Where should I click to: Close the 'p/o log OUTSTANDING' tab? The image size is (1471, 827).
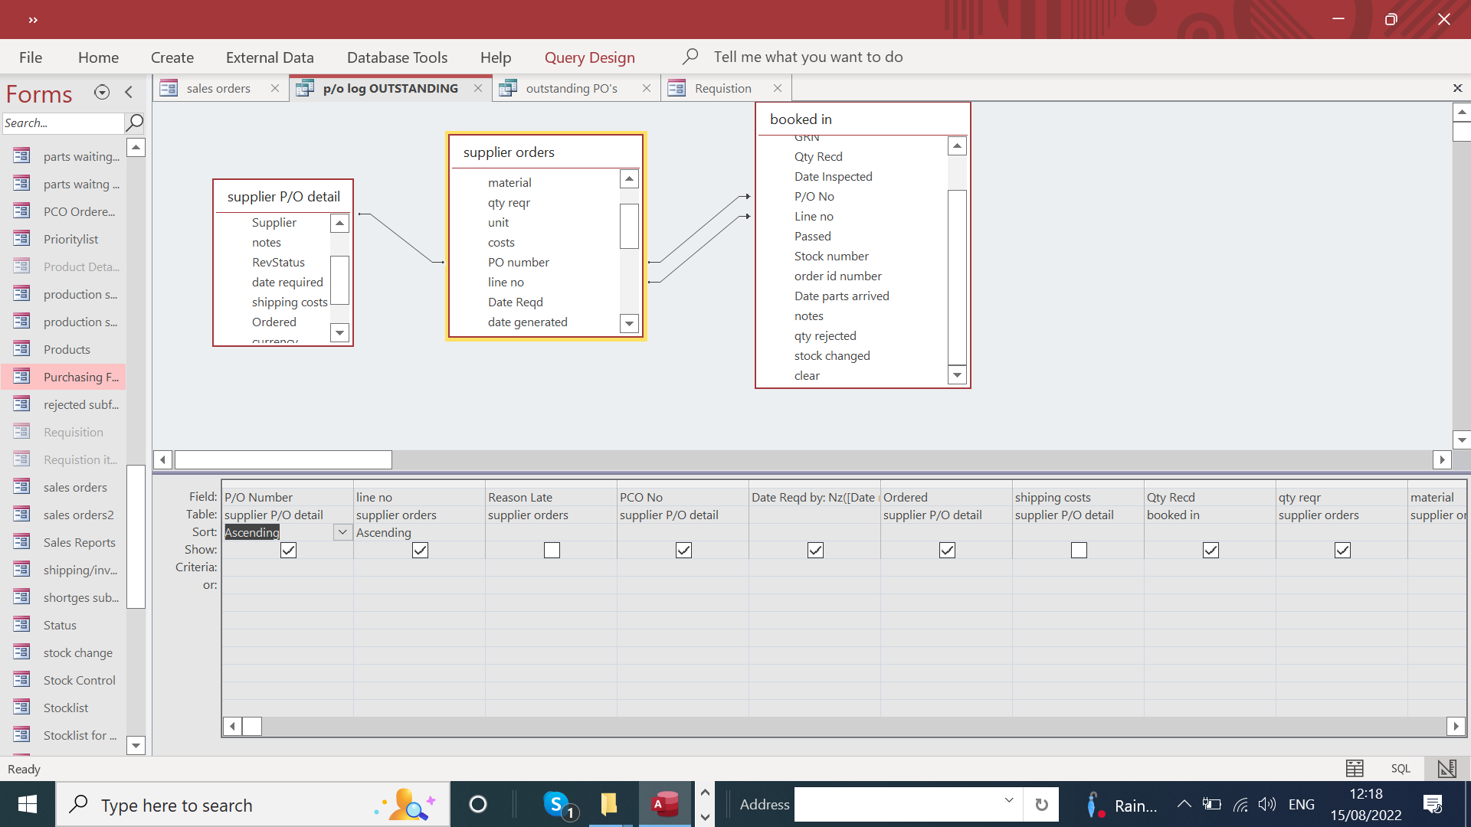[478, 88]
